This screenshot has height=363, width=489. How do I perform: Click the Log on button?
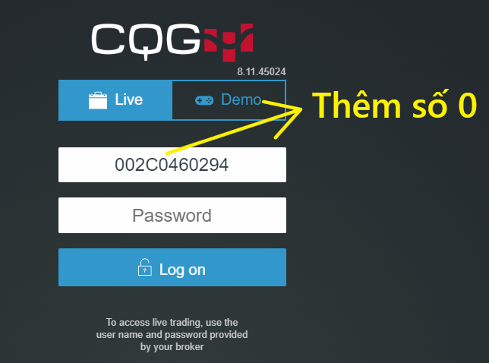[x=172, y=267]
